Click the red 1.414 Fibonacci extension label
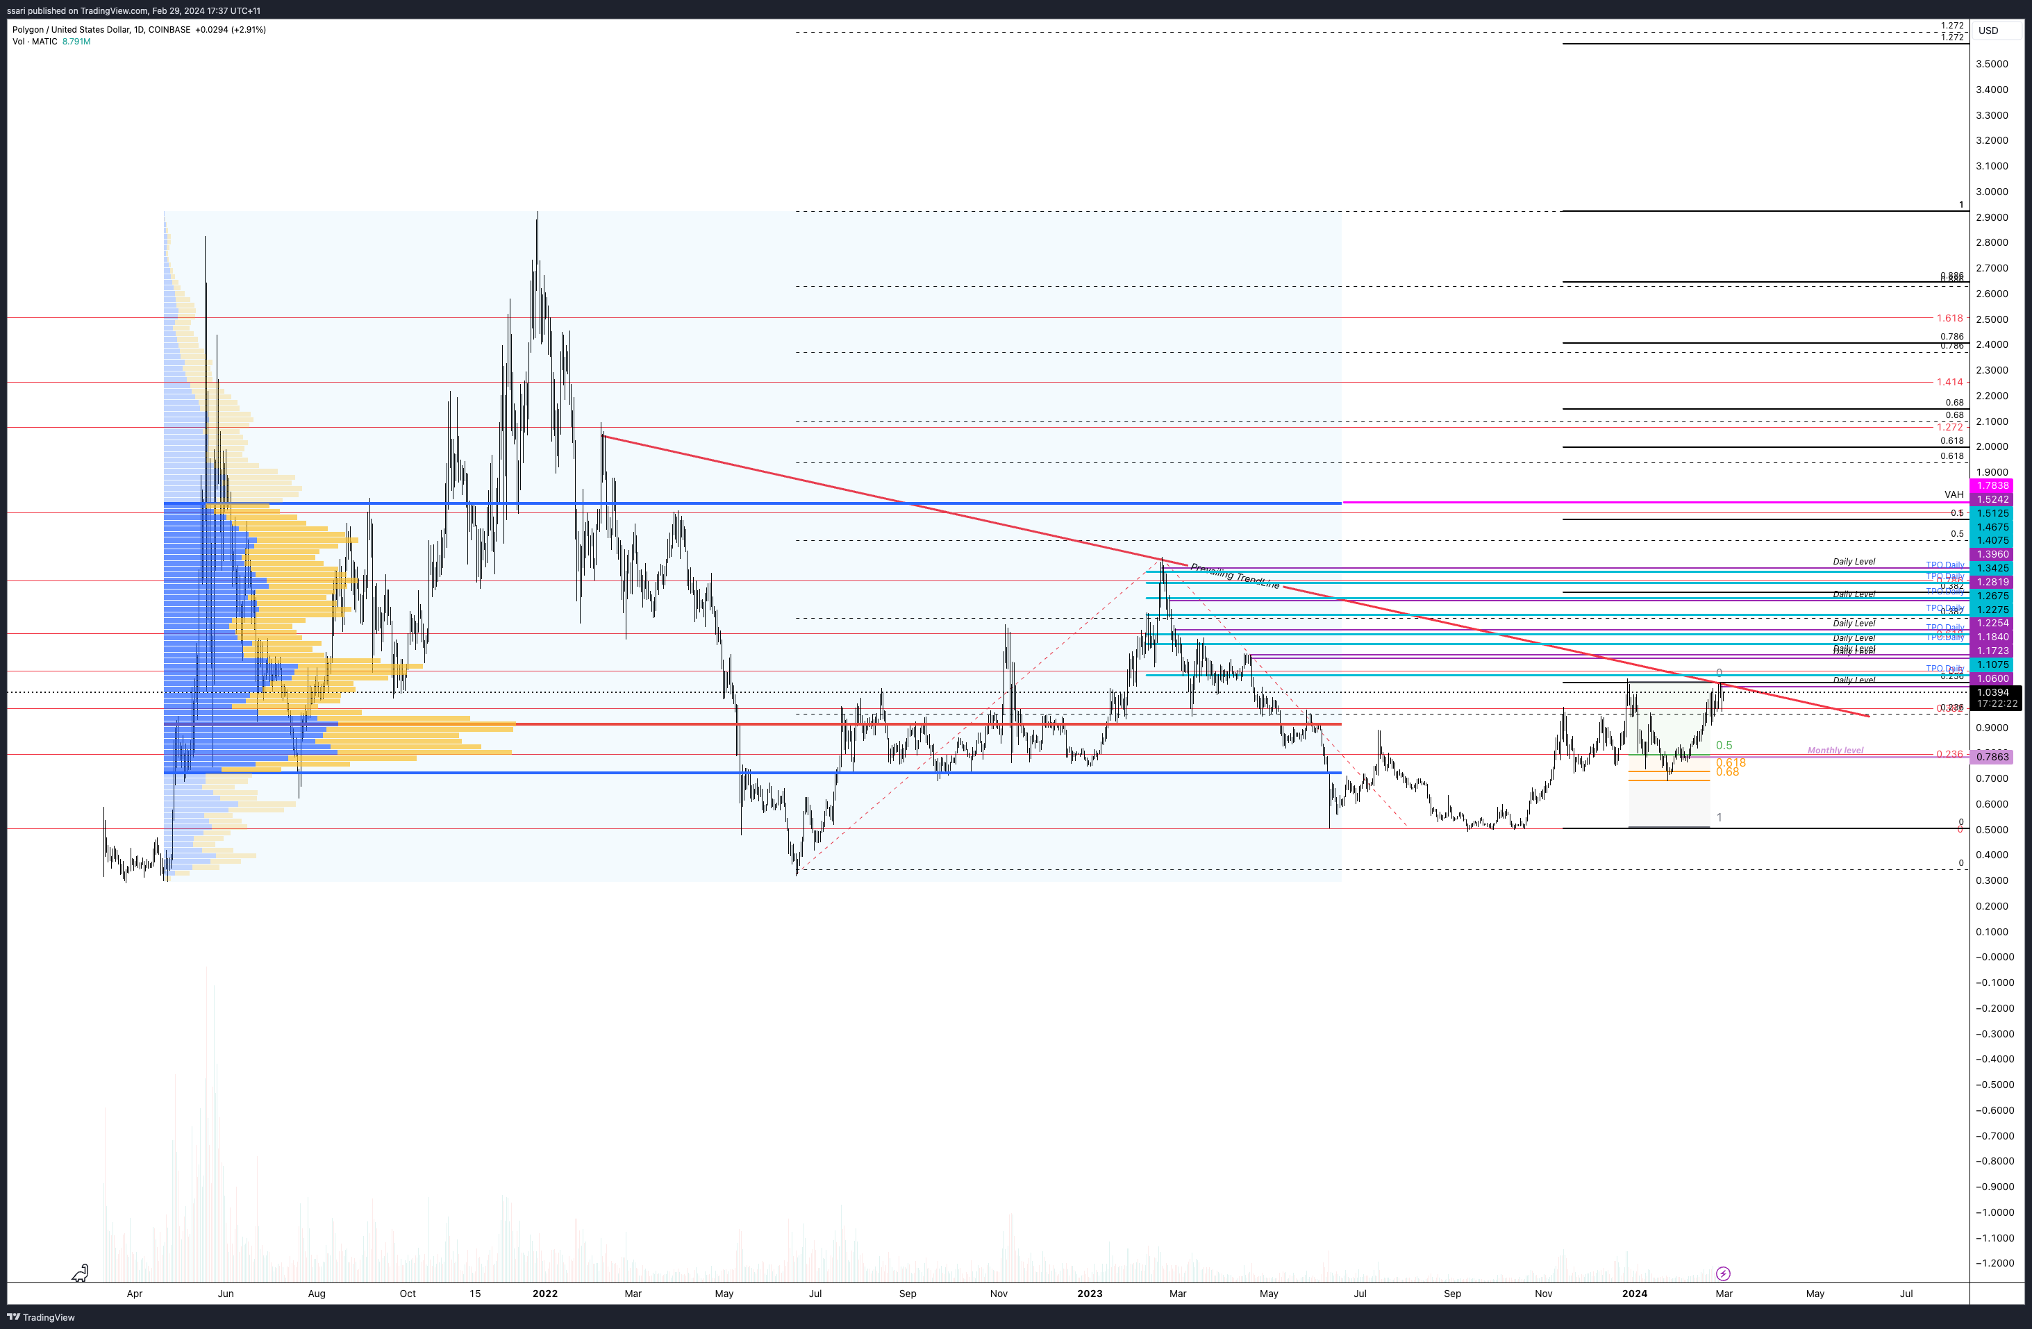2032x1329 pixels. point(1949,381)
